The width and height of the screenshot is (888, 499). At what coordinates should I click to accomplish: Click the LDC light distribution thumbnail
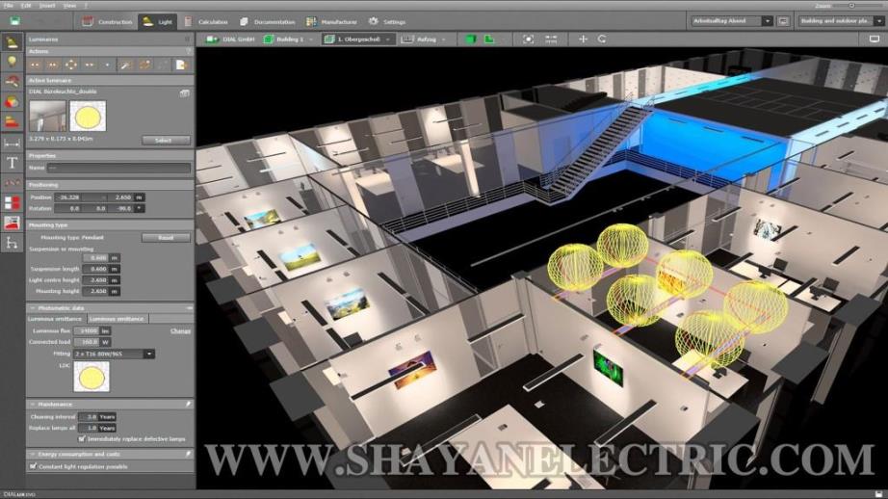click(91, 376)
